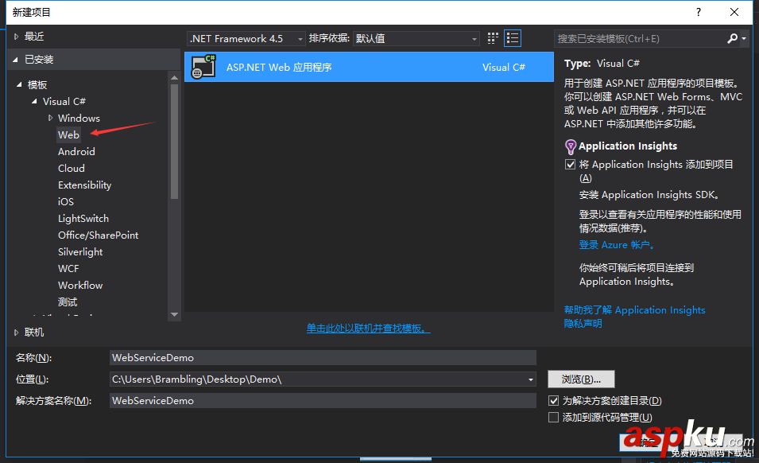Viewport: 759px width, 463px height.
Task: Select the iOS template category
Action: coord(66,201)
